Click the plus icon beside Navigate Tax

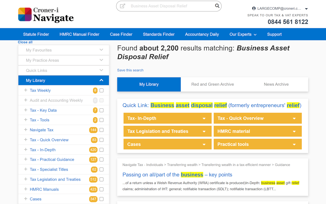tap(25, 130)
